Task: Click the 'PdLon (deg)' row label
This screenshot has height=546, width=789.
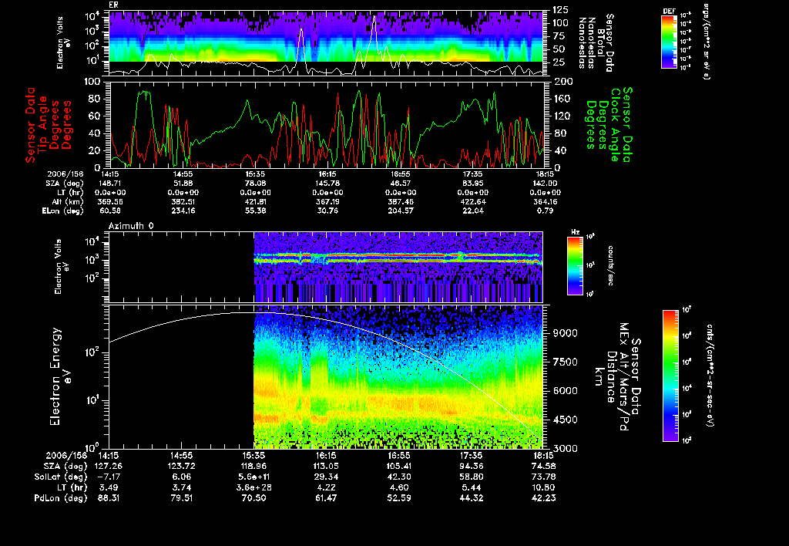Action: (61, 498)
